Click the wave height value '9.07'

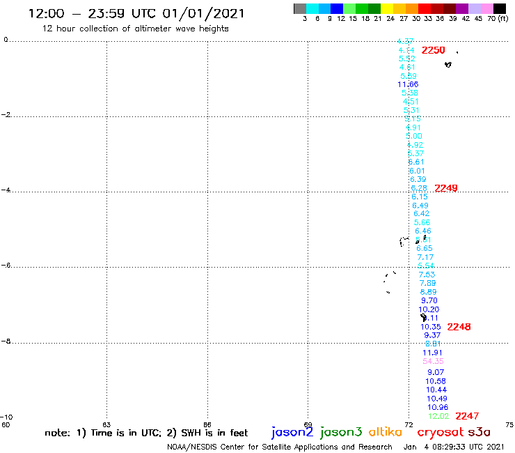pos(436,372)
